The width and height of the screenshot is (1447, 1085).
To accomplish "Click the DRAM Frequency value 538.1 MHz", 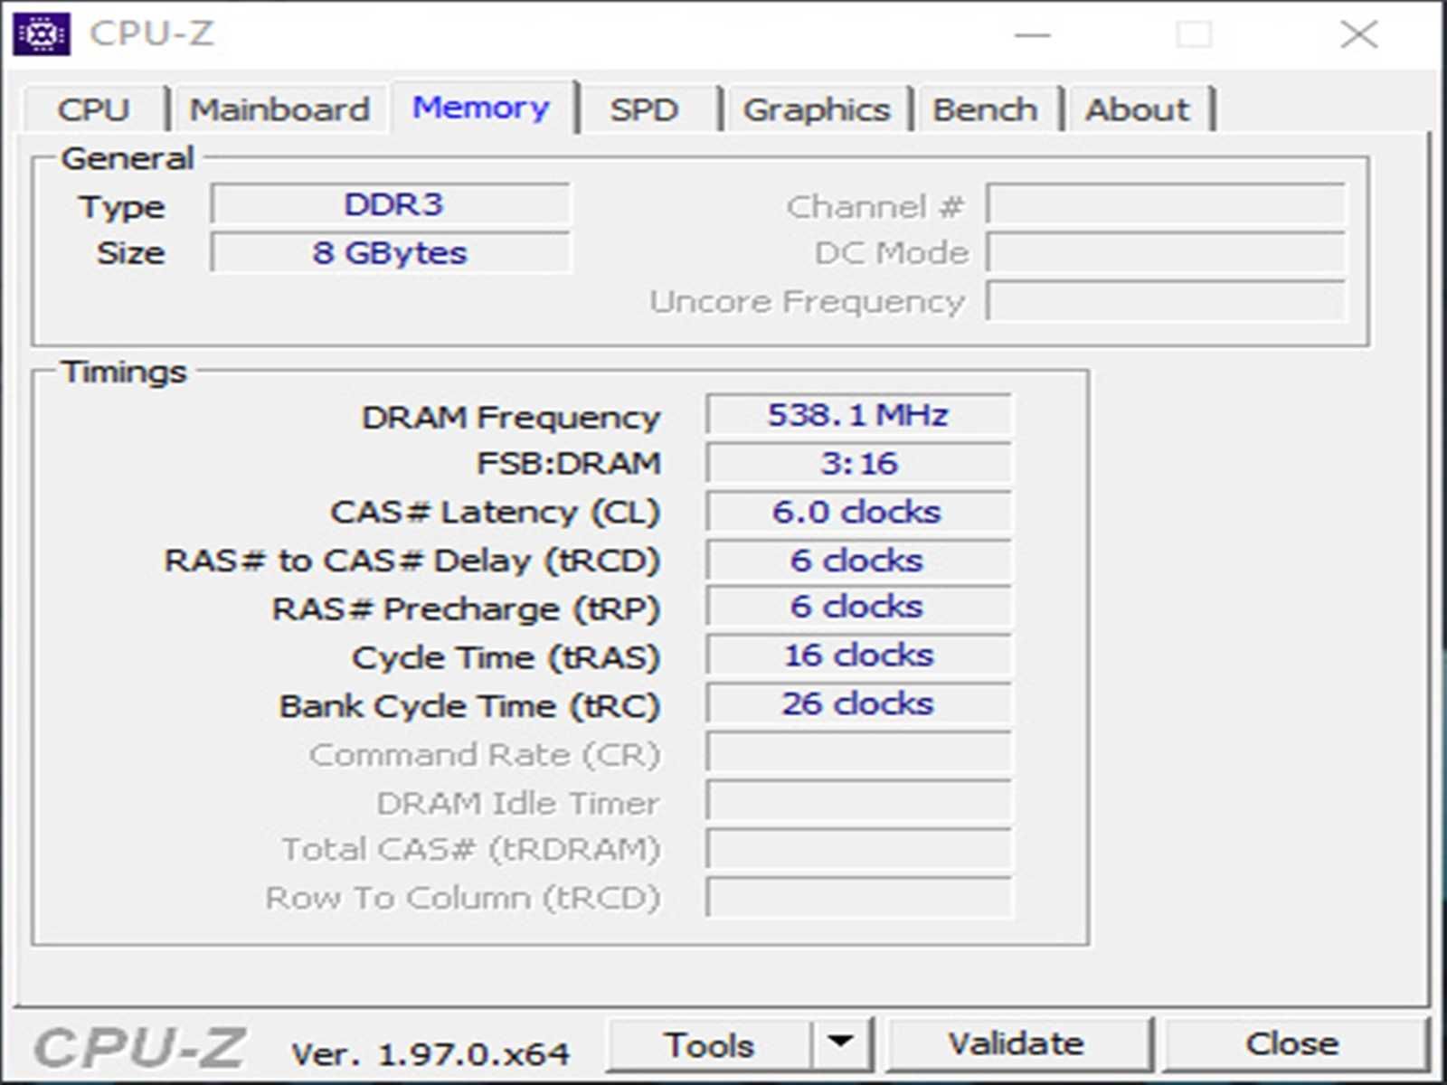I will 858,415.
